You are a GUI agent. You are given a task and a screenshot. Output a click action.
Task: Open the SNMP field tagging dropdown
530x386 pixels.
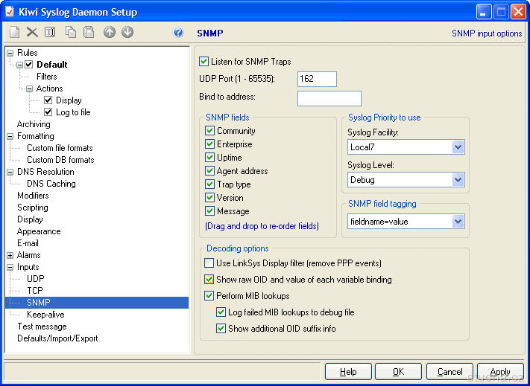point(458,222)
